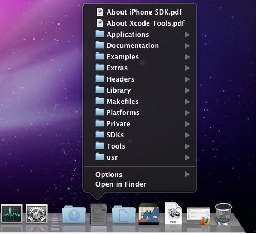Click the Makefiles folder icon

coord(100,101)
